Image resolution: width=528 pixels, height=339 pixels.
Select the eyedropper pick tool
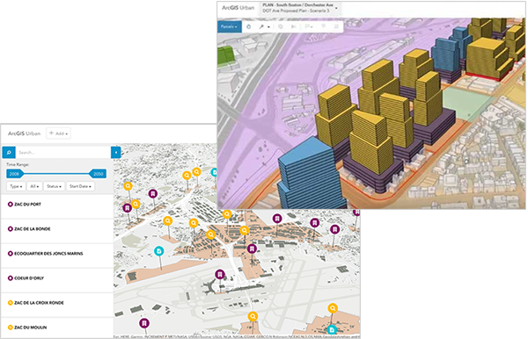click(x=261, y=26)
